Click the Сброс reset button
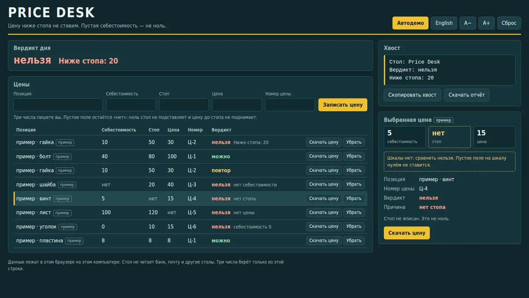This screenshot has height=298, width=529. pos(509,23)
